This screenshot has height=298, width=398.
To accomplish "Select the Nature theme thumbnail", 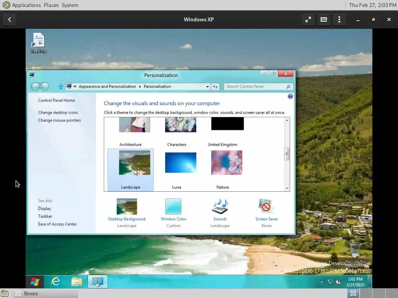I will click(227, 163).
